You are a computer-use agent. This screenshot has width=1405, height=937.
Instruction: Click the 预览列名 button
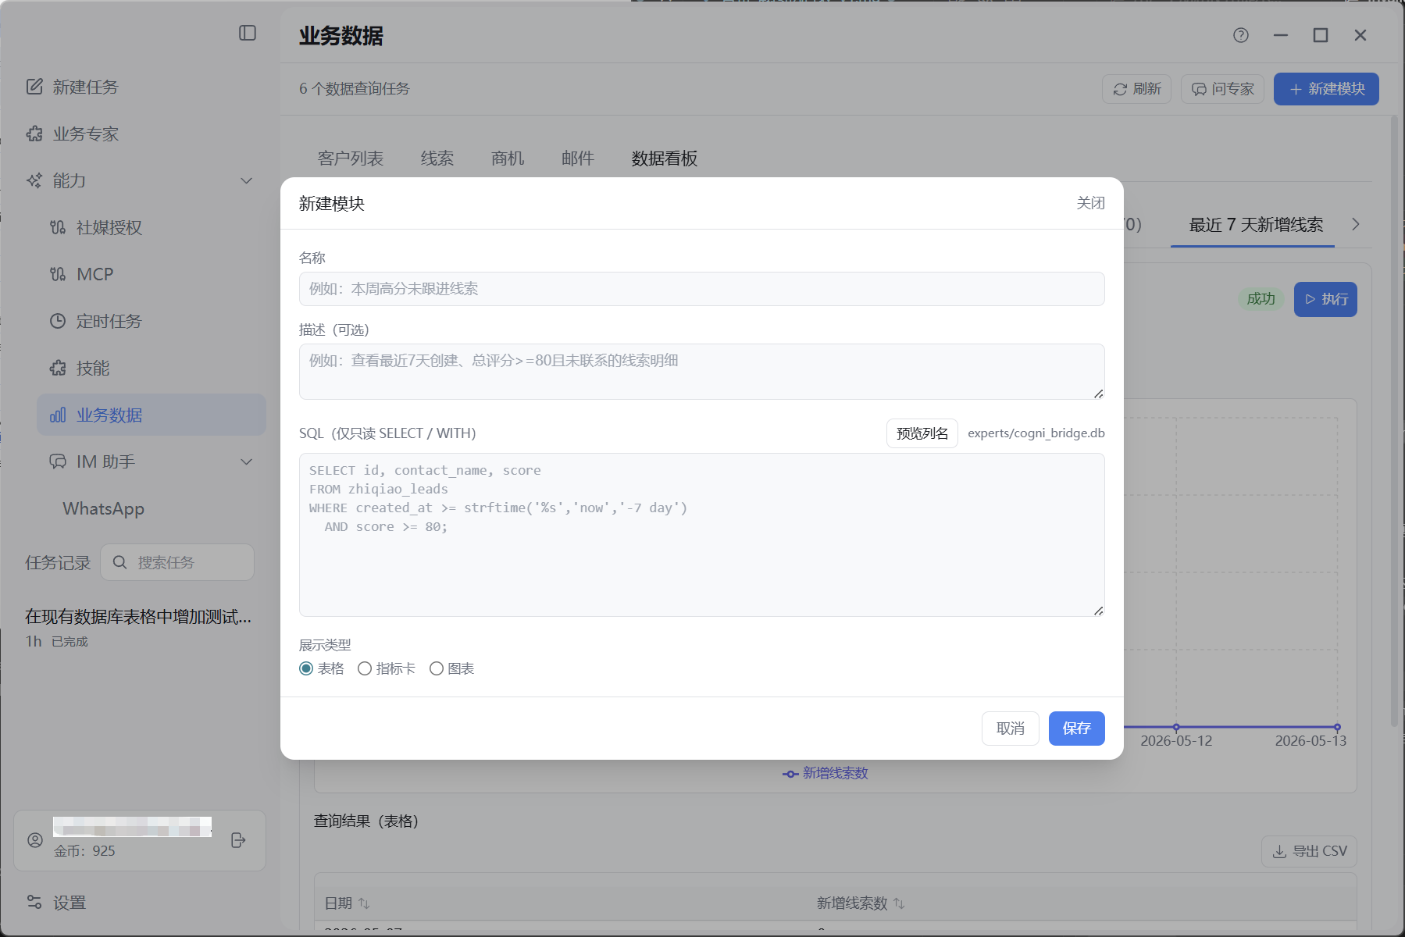coord(922,433)
